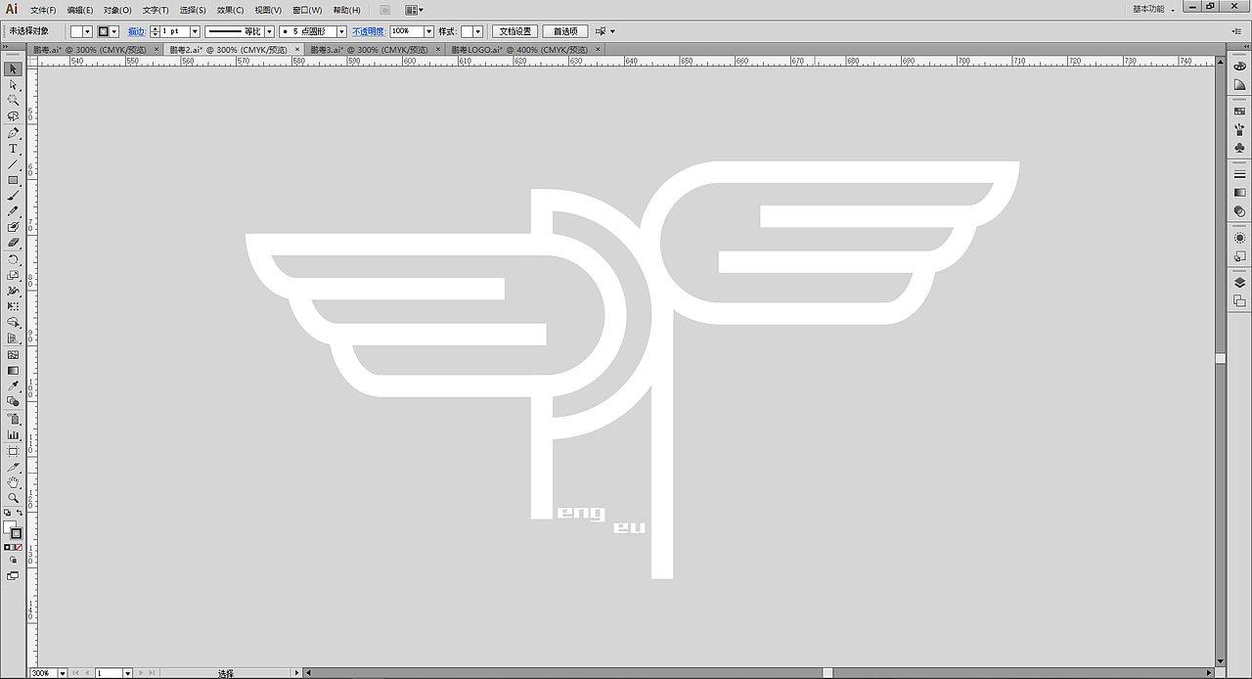1252x679 pixels.
Task: Open the stroke weight 1 pt dropdown
Action: pyautogui.click(x=195, y=31)
